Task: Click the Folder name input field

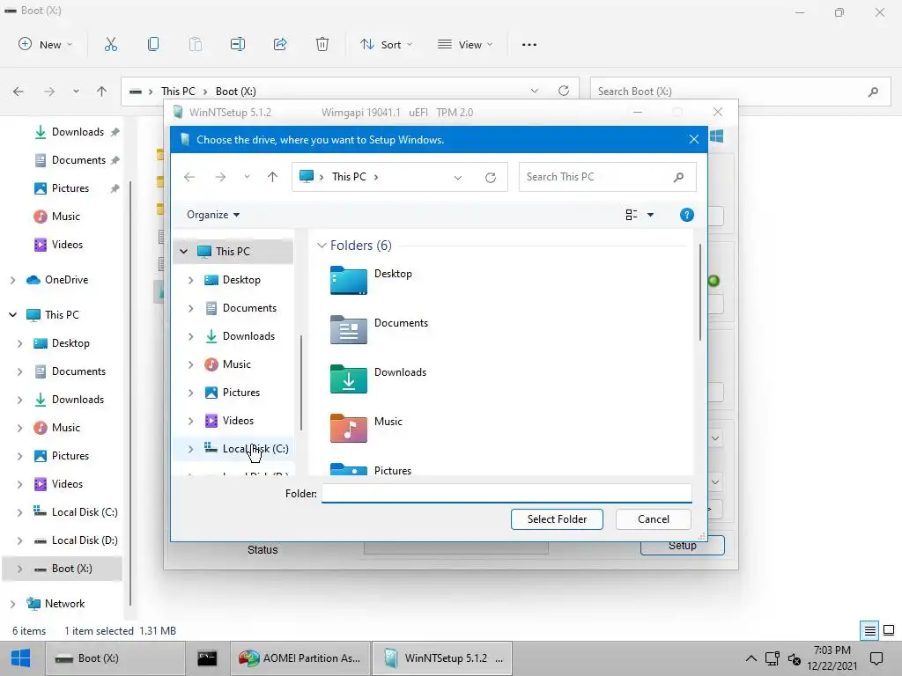Action: tap(506, 493)
